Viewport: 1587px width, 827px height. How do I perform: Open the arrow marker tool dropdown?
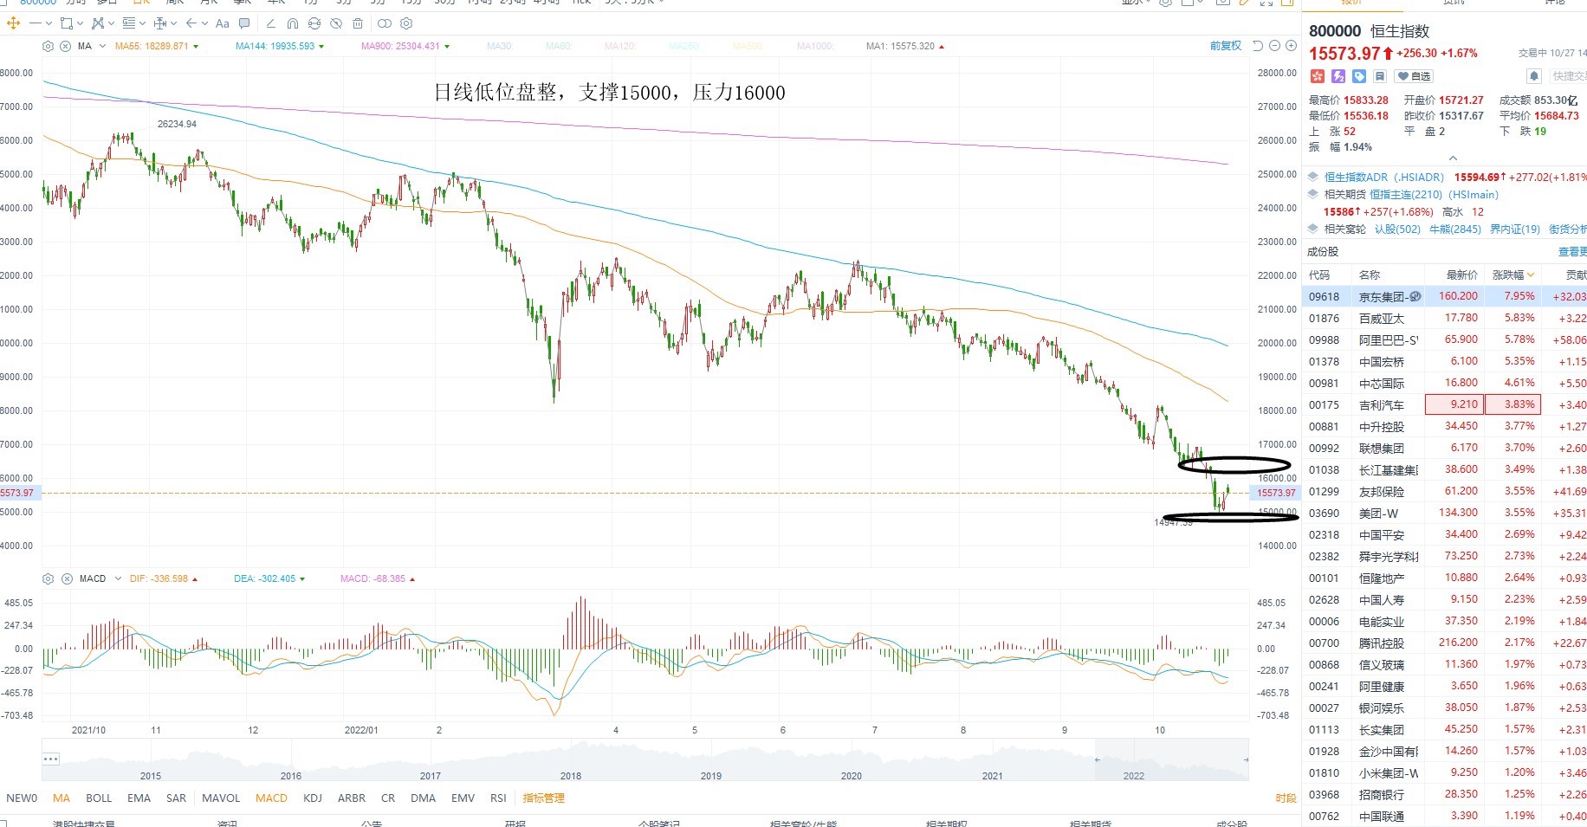[204, 23]
